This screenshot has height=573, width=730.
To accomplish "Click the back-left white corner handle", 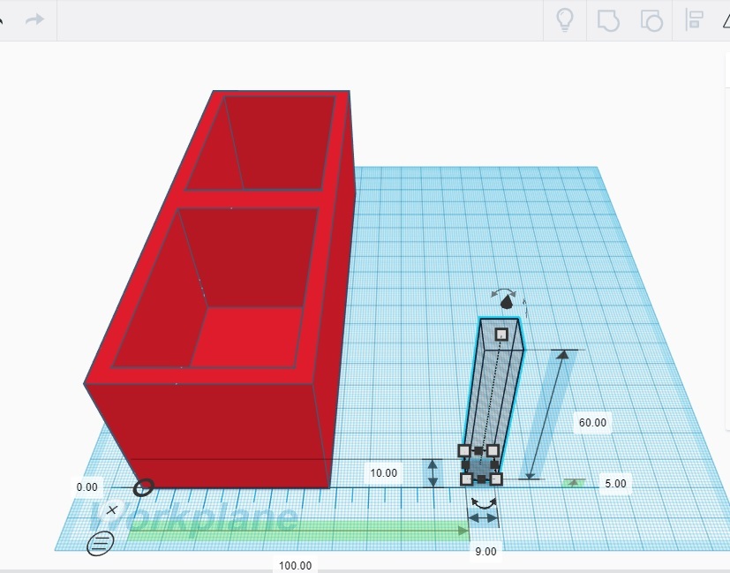I will 464,450.
